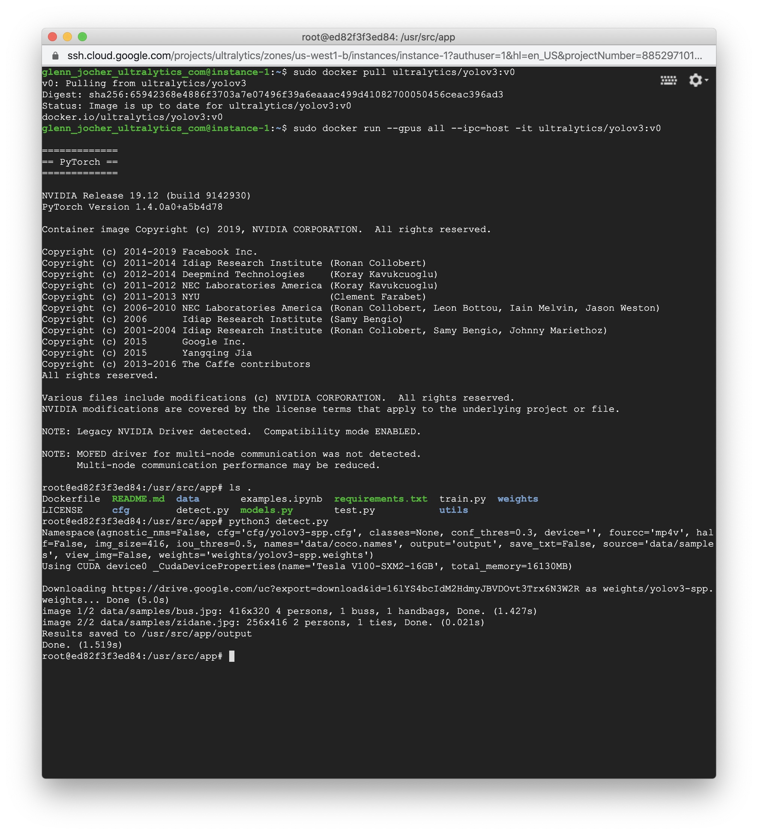Expand the small arrow beside the gear
The width and height of the screenshot is (758, 834).
pos(706,80)
